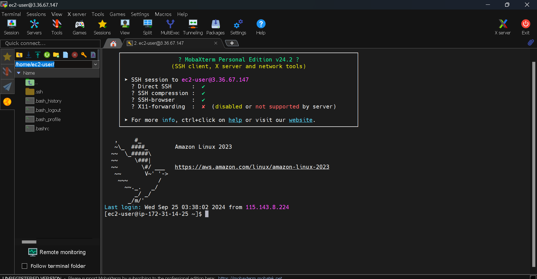Open the Remote monitoring button
The image size is (537, 279).
57,252
